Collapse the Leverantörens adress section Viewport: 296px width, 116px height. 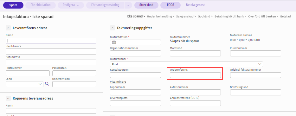(x=8, y=28)
